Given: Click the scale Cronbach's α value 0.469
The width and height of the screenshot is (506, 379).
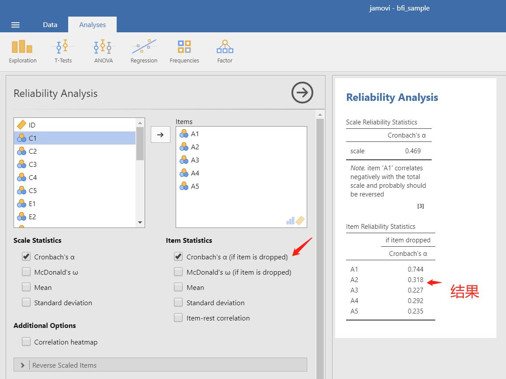Looking at the screenshot, I should tap(413, 151).
